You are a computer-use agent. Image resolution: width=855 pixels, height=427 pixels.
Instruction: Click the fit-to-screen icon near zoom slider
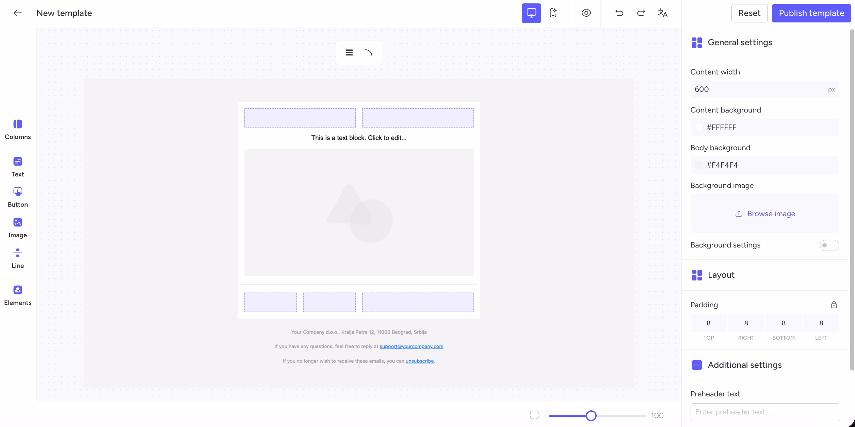pos(534,415)
